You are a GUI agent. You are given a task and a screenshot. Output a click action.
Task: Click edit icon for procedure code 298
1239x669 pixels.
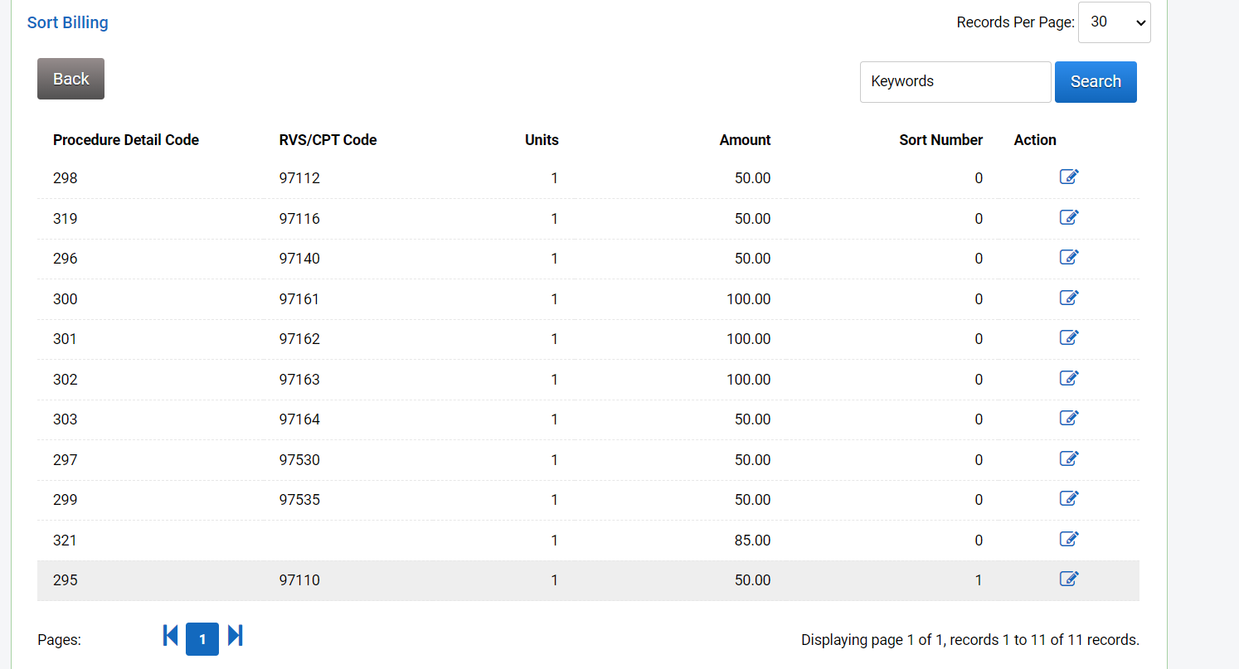(x=1069, y=177)
